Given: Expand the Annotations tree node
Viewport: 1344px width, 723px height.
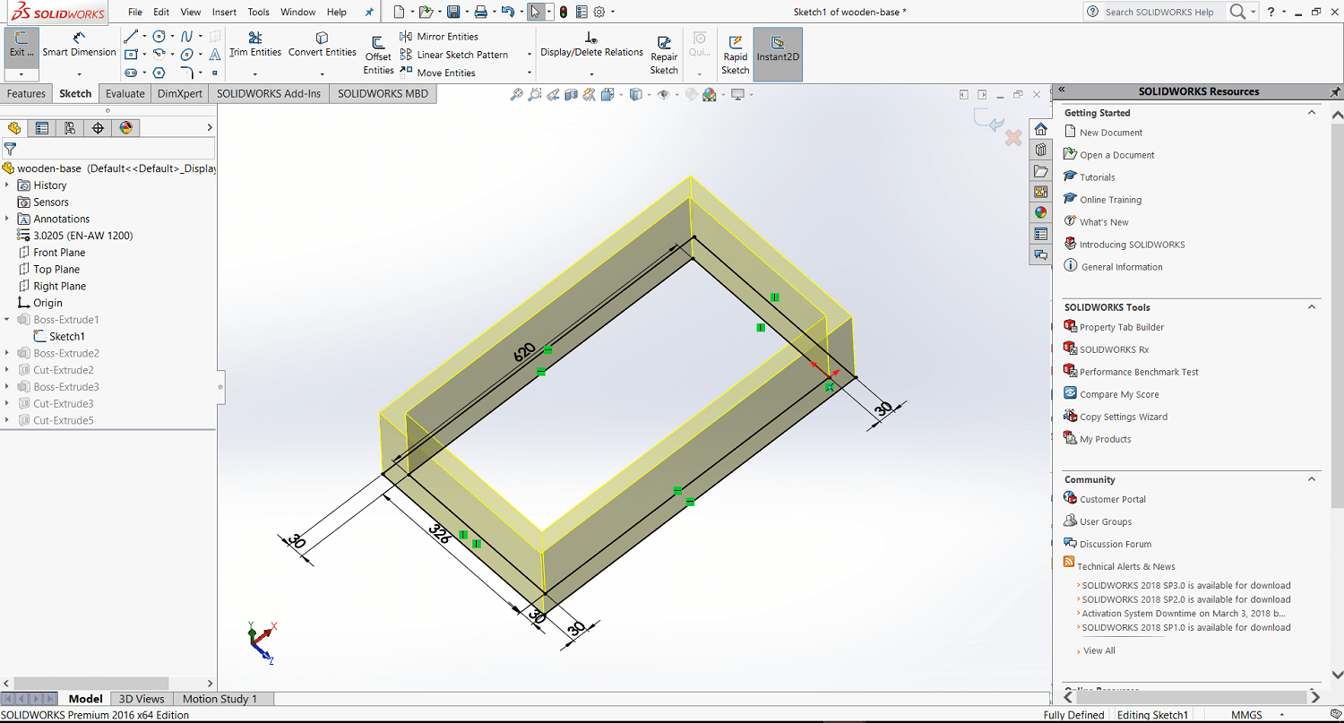Looking at the screenshot, I should click(x=7, y=219).
